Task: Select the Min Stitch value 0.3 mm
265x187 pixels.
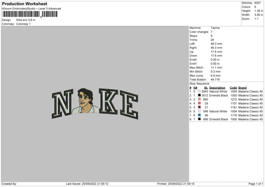Action: [x=216, y=71]
